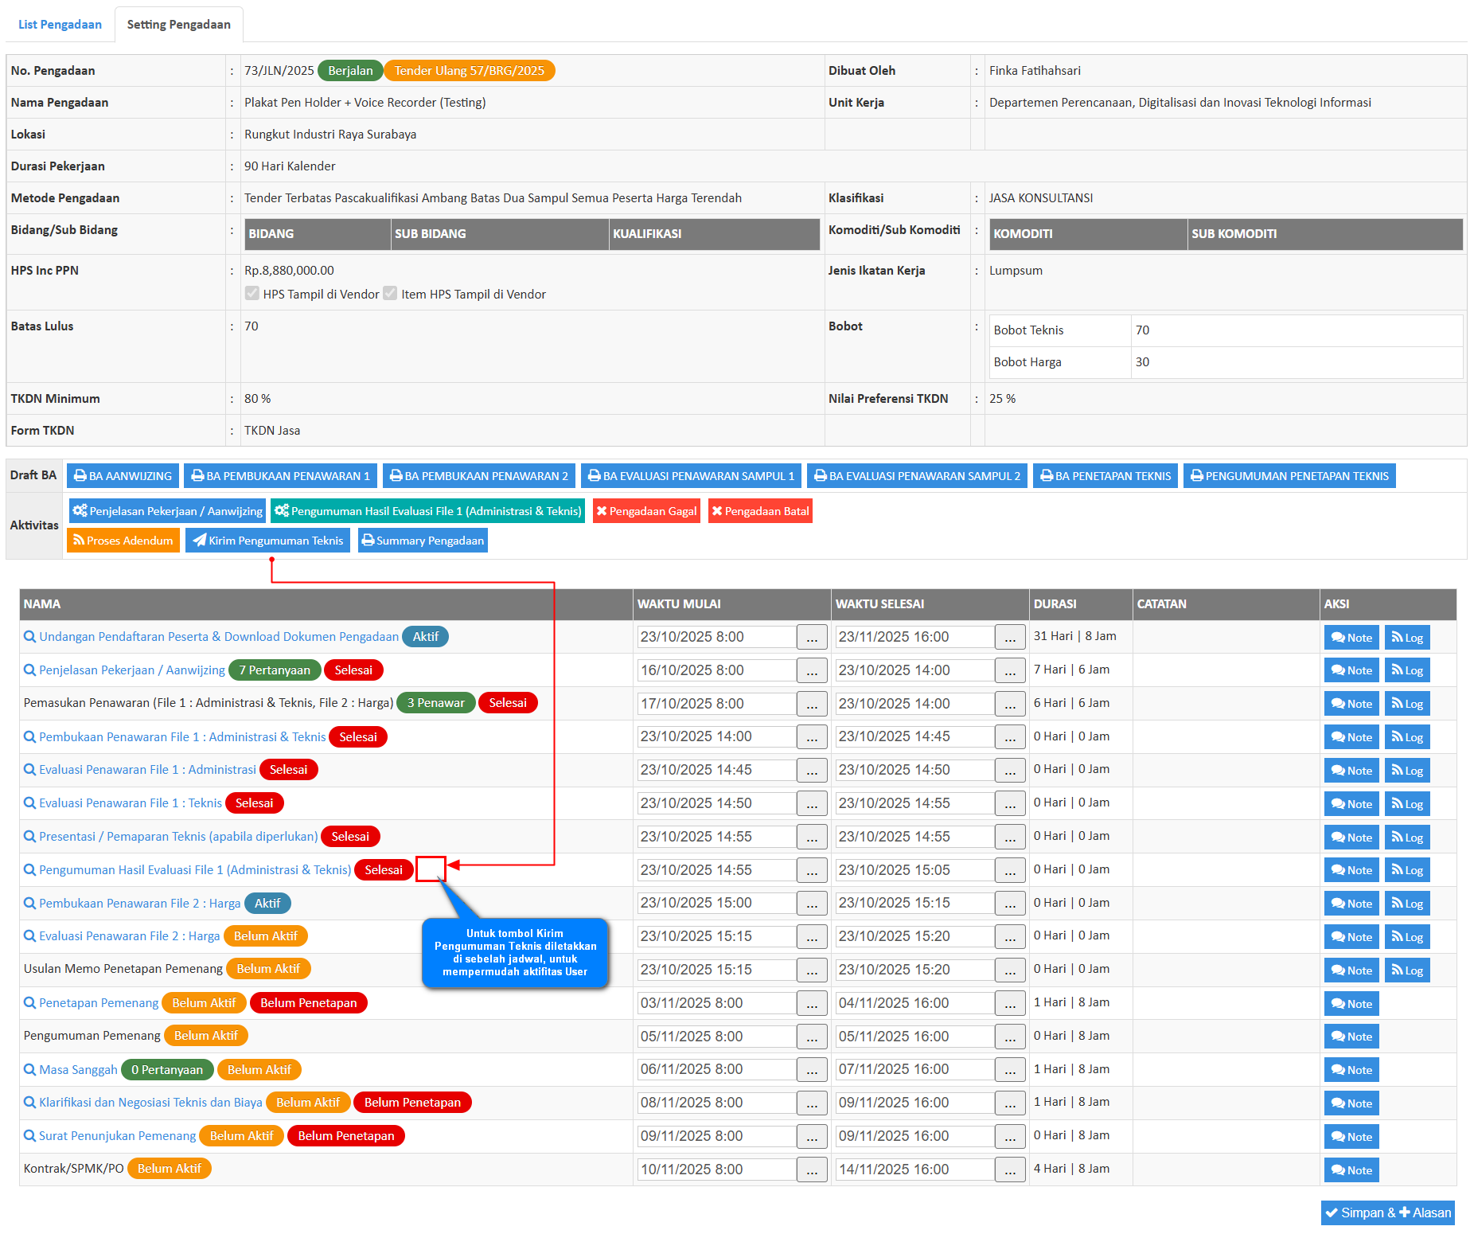Toggle HPS Tampil di Vendor checkbox
Screen dimensions: 1474x1234
point(252,293)
